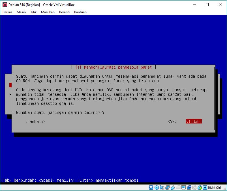Click the VirtualBox Debian title bar icon

(5, 5)
